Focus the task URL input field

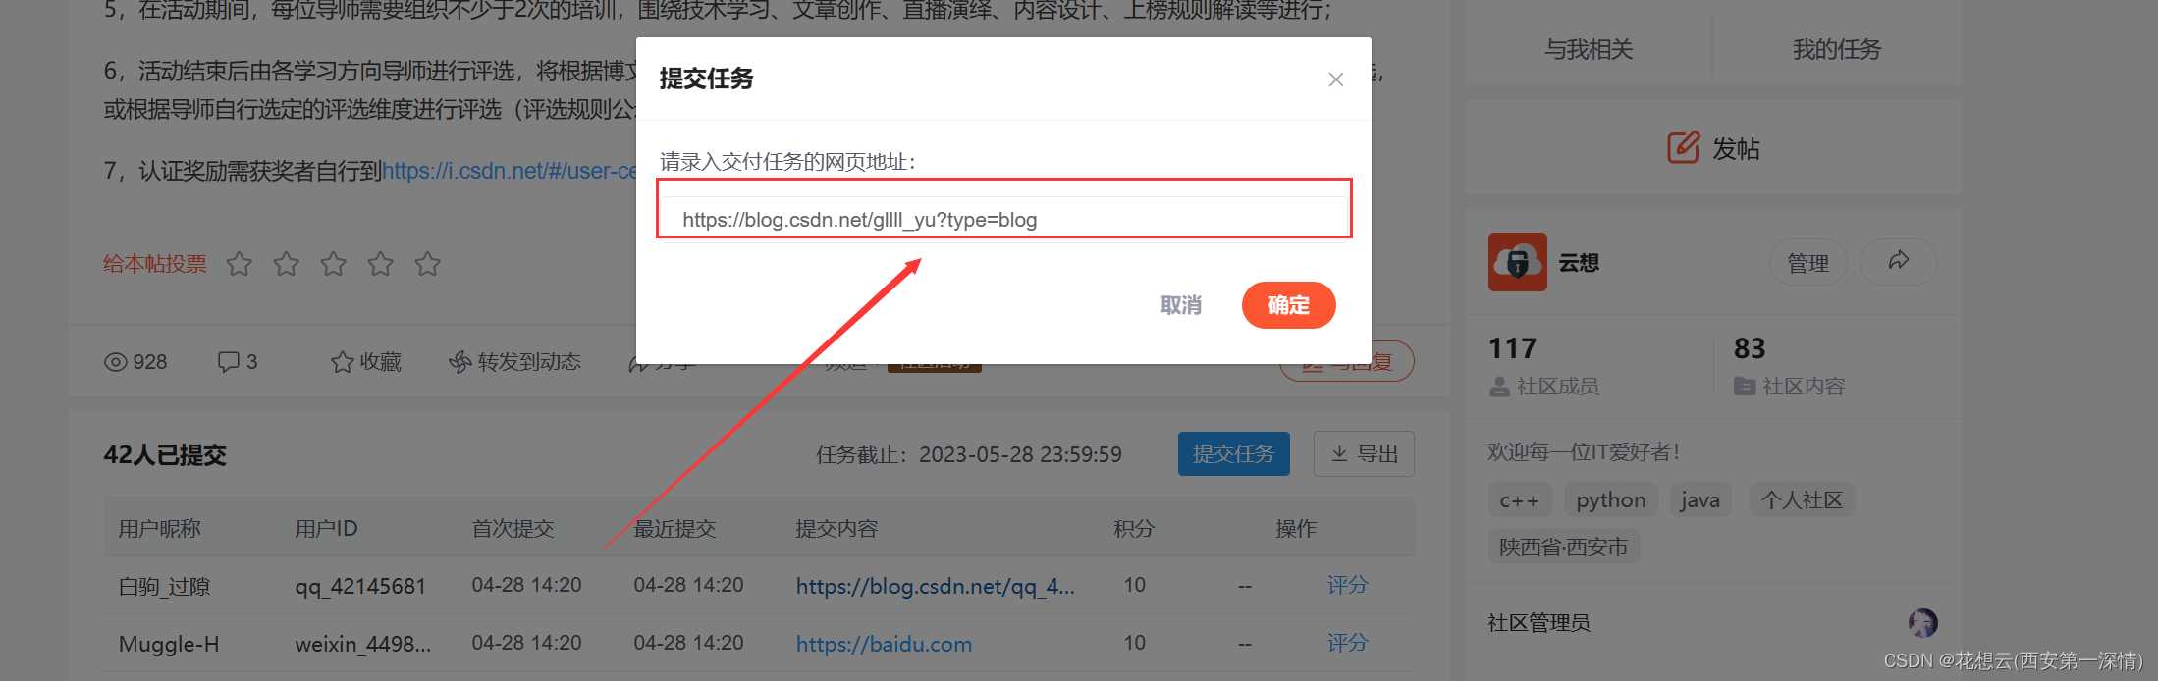[1003, 219]
